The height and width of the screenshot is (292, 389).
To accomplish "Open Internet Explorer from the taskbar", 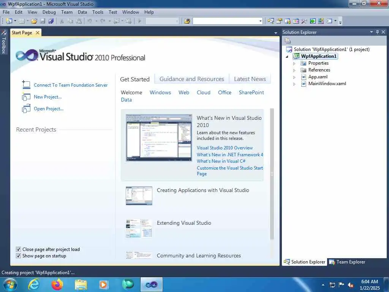I will point(34,284).
